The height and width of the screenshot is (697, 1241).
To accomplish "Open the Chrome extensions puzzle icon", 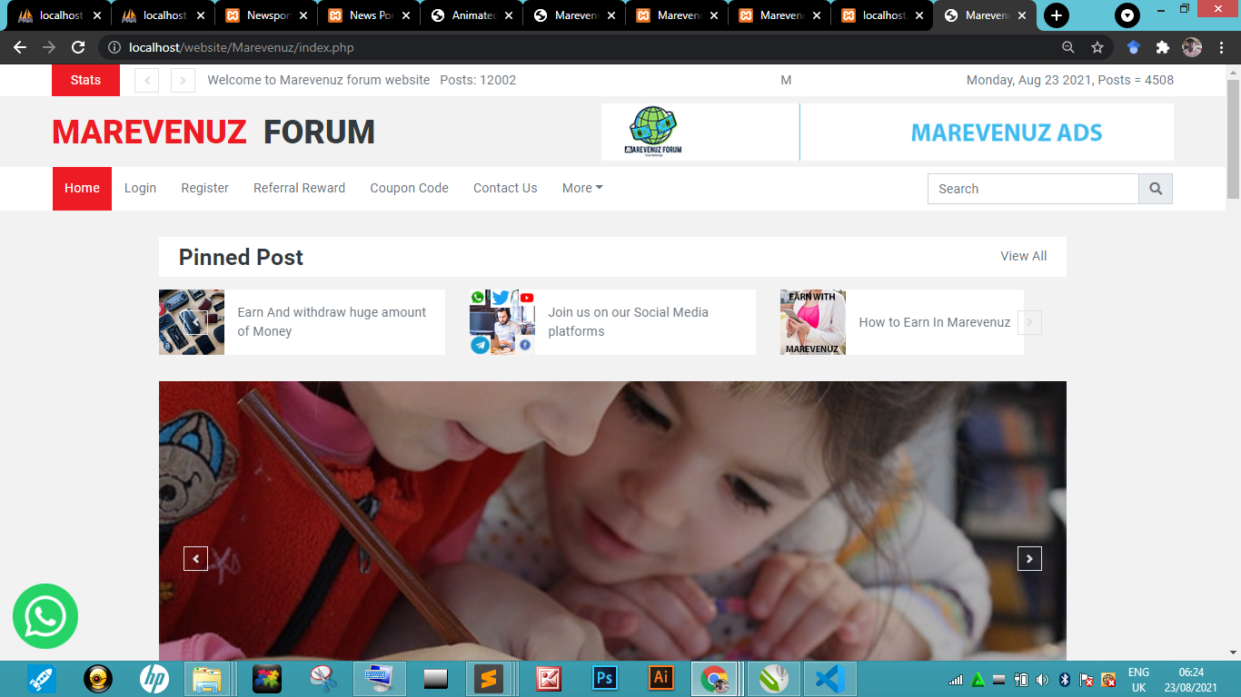I will point(1162,47).
